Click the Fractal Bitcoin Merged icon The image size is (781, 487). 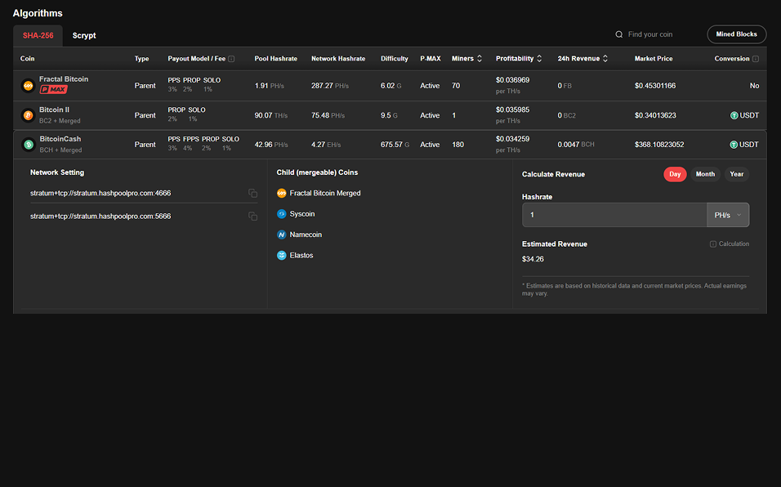[281, 193]
